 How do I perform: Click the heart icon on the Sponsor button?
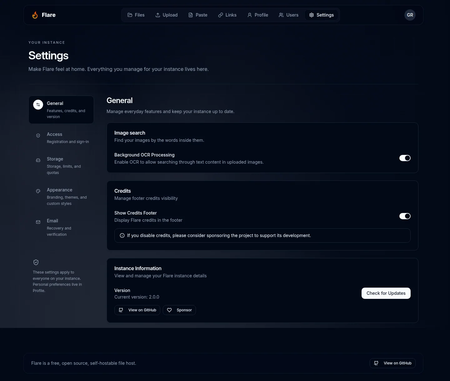click(x=169, y=310)
